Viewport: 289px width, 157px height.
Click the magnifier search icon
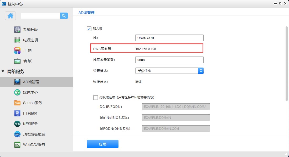tap(64, 16)
